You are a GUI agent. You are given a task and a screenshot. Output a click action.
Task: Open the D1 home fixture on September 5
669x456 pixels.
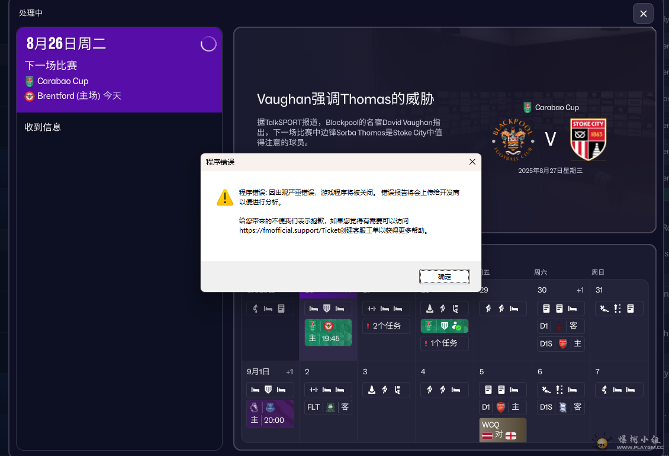[x=503, y=407]
